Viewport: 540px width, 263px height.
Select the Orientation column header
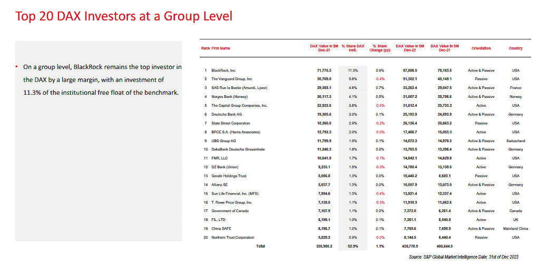click(x=479, y=48)
